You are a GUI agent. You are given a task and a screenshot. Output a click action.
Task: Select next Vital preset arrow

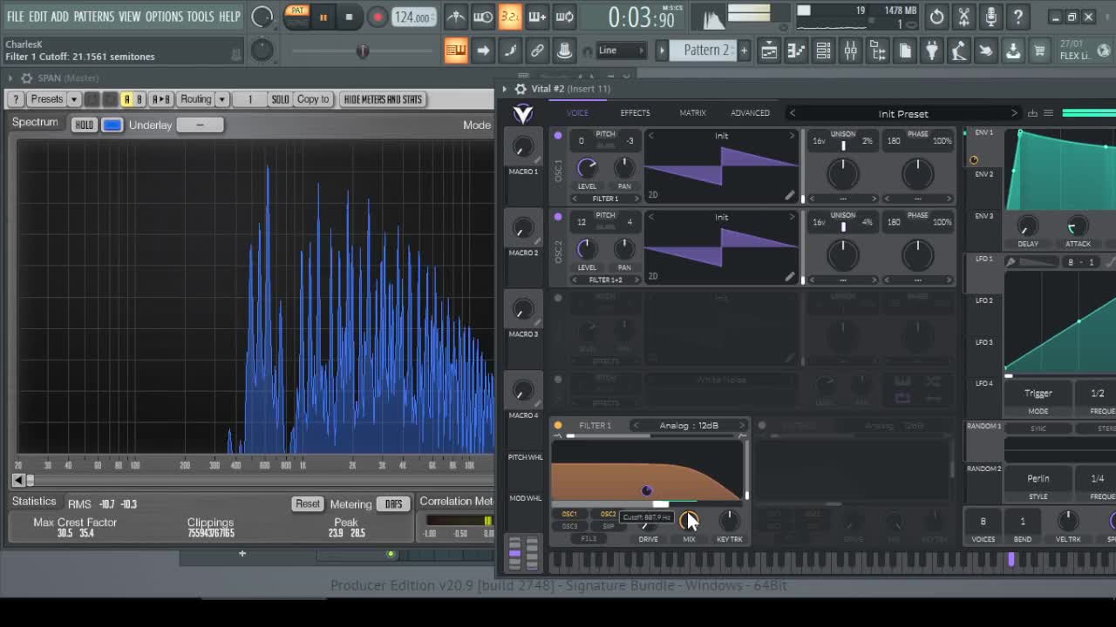[1014, 113]
